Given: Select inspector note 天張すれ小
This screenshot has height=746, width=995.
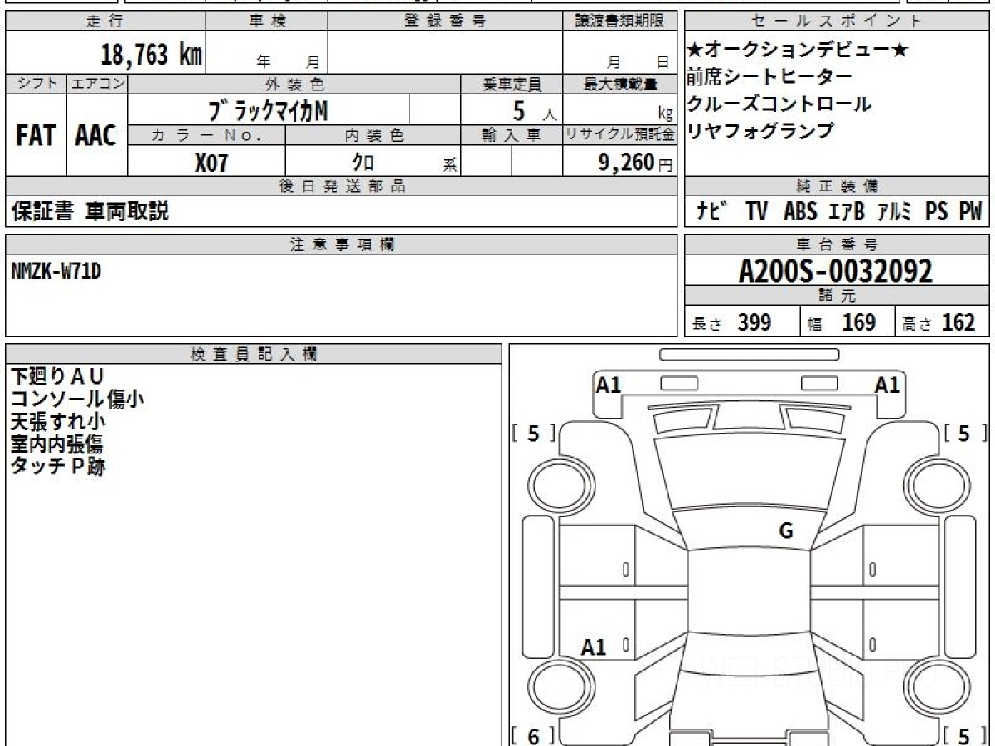Looking at the screenshot, I should (x=58, y=422).
